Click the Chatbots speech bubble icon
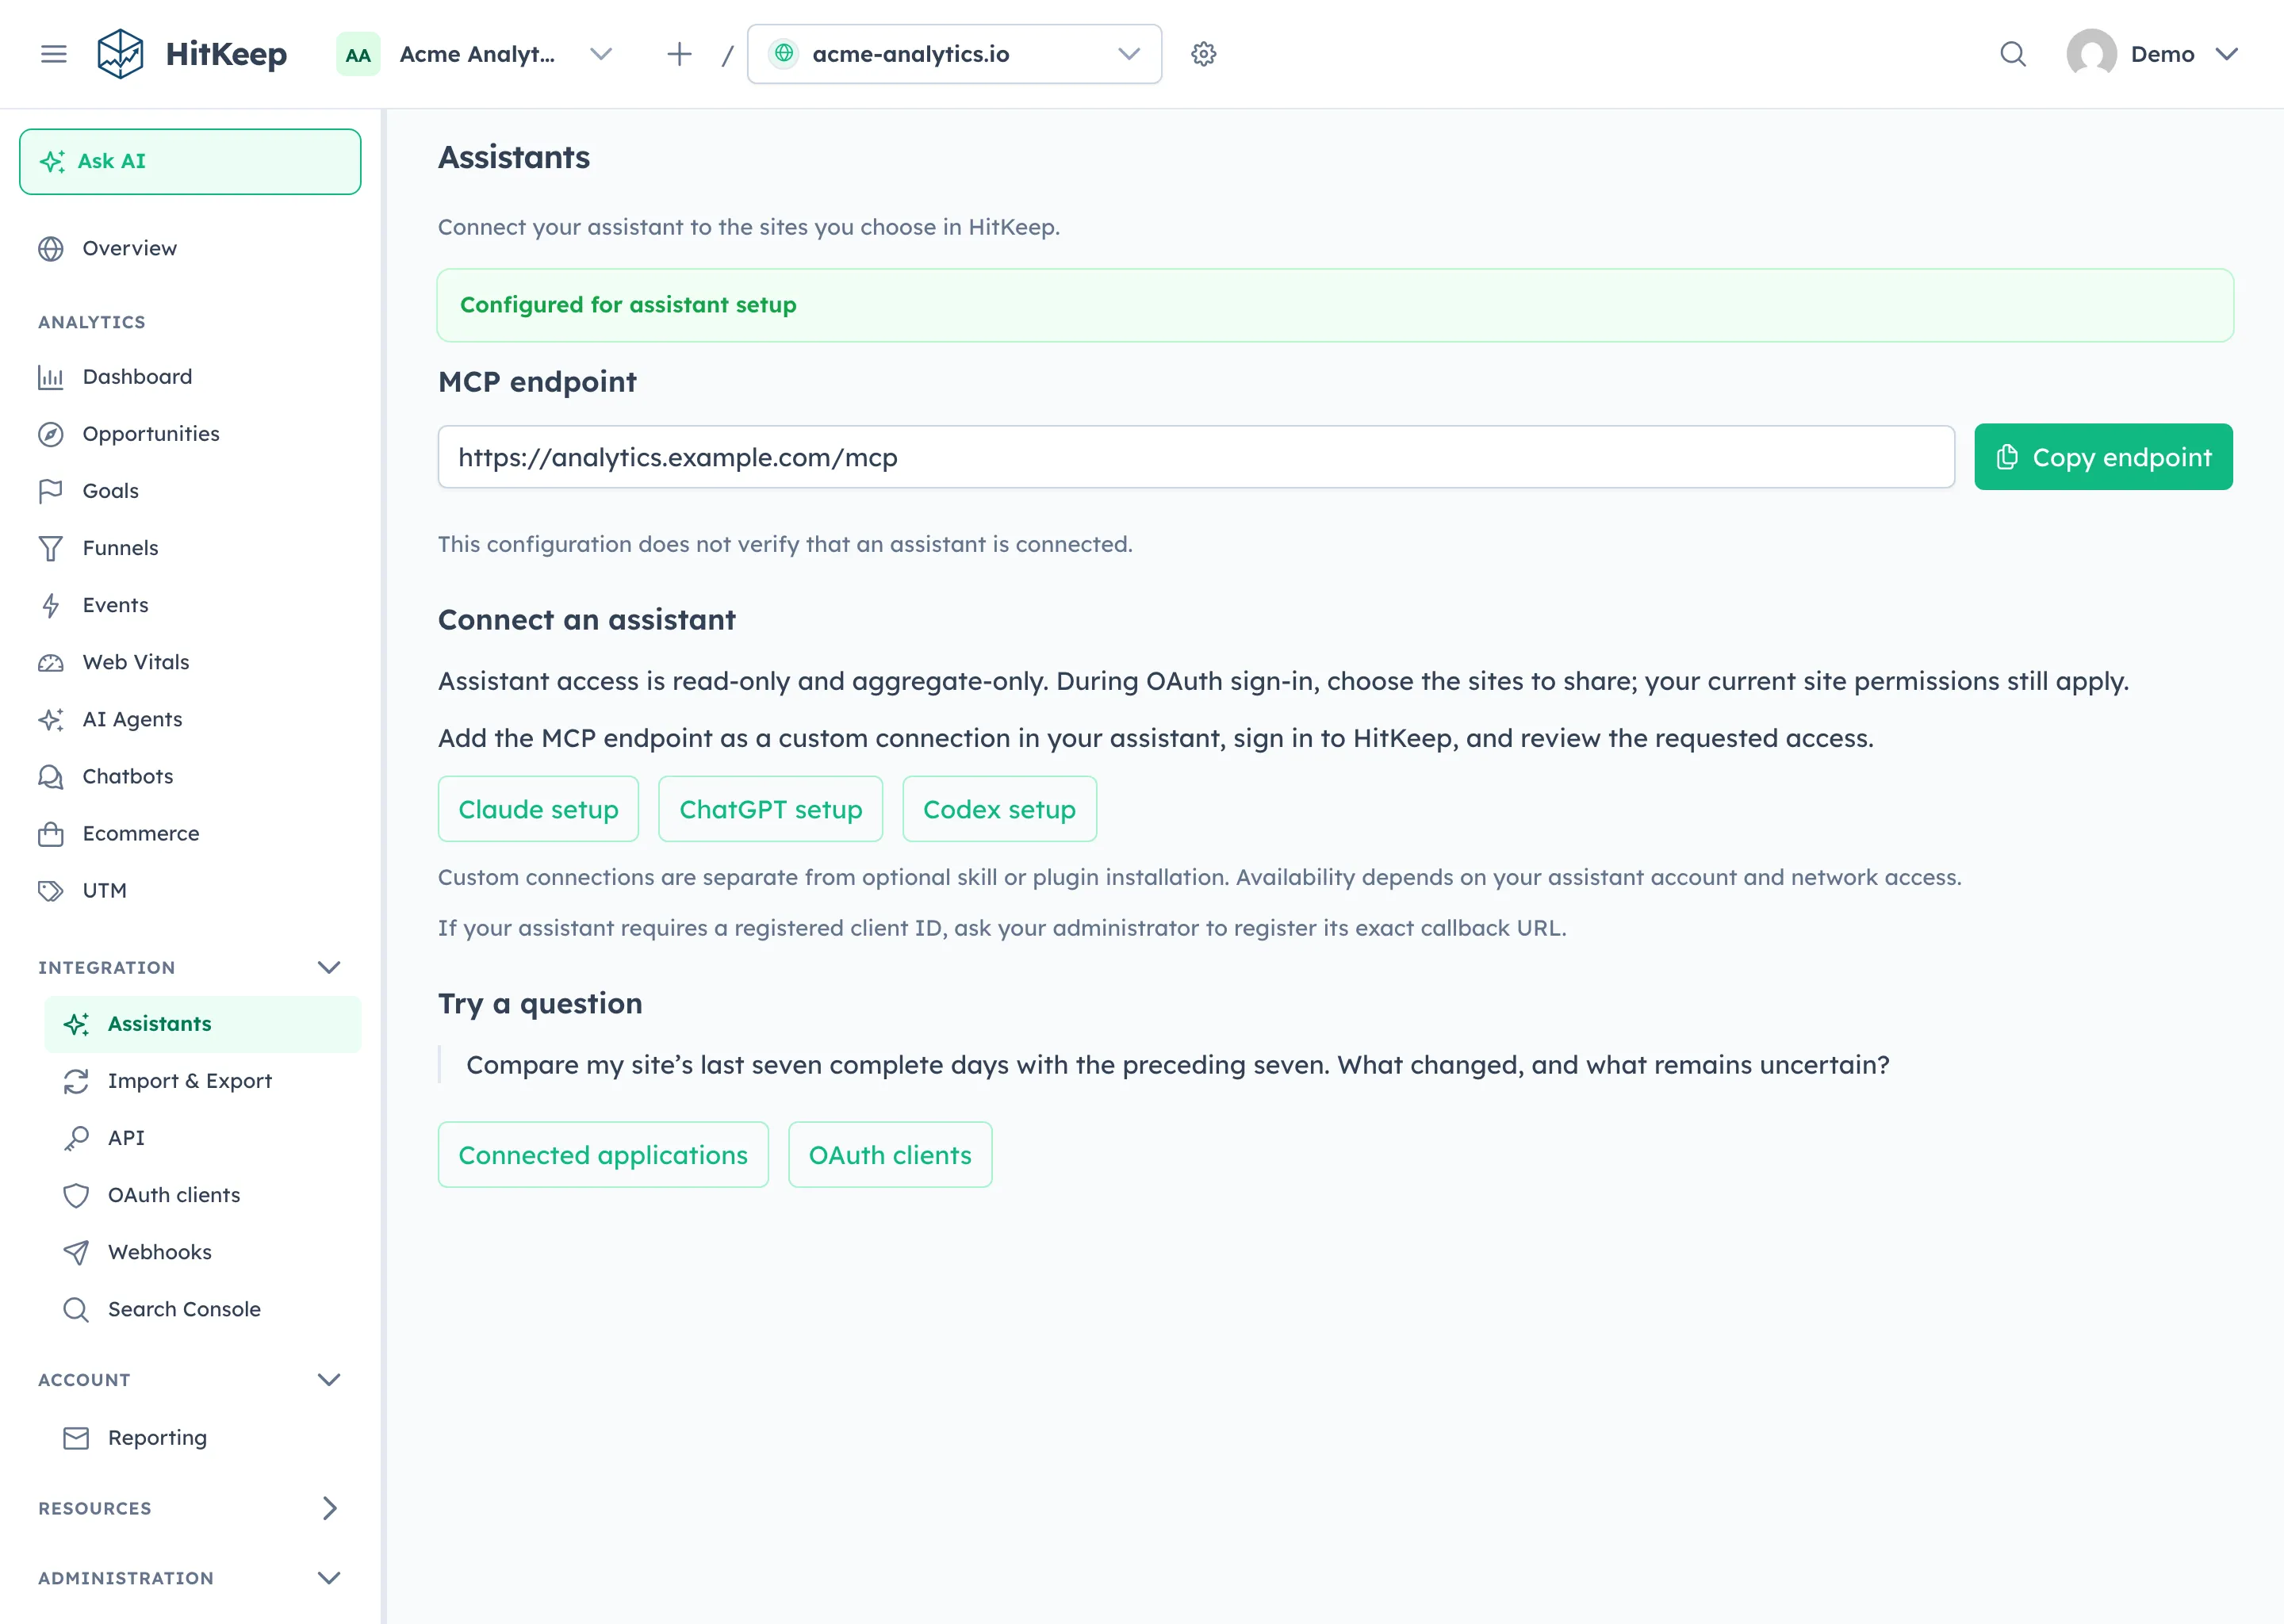This screenshot has width=2284, height=1624. click(51, 776)
